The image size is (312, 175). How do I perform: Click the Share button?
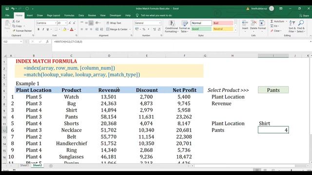pos(304,16)
